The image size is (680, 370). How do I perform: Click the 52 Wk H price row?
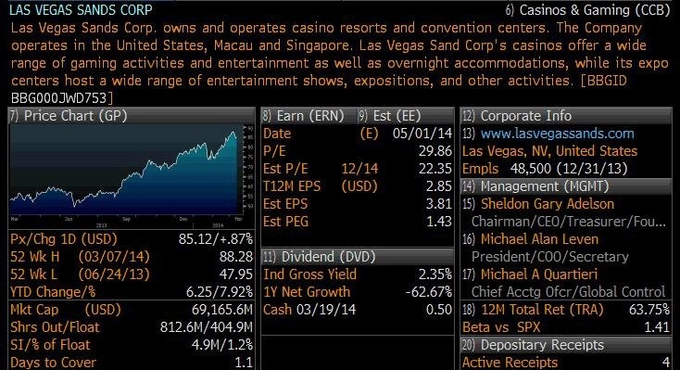[x=132, y=256]
